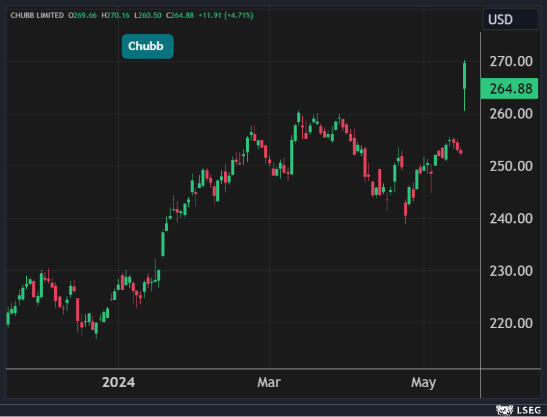
Task: Select the 2024 time axis marker
Action: point(118,383)
